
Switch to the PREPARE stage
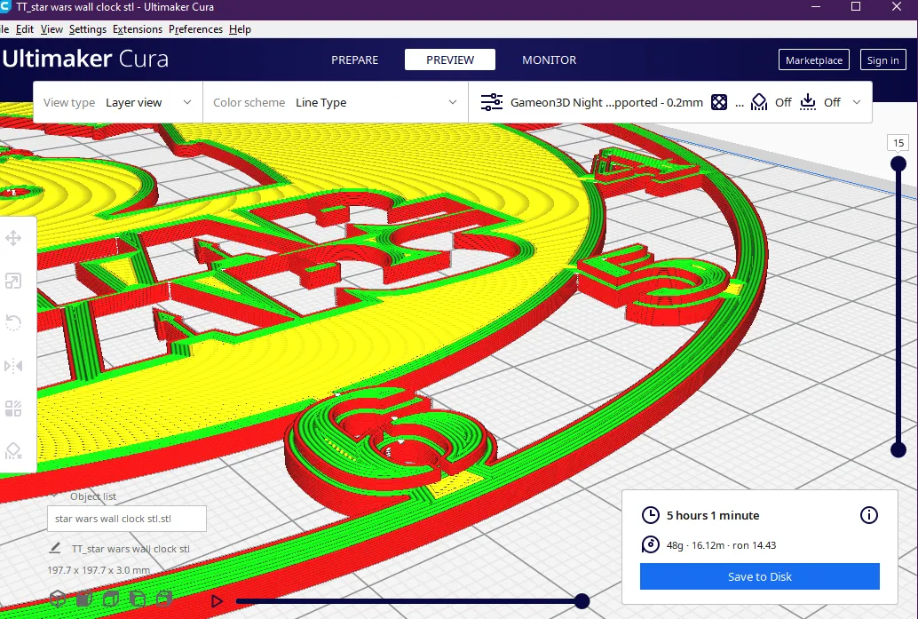[355, 60]
